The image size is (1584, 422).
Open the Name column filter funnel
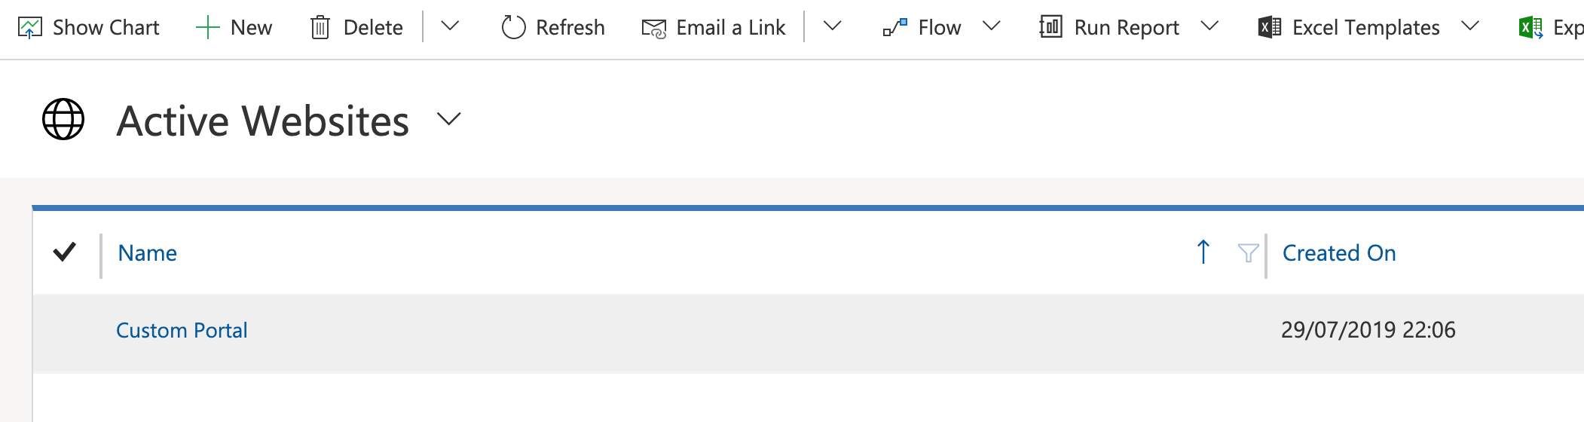tap(1248, 253)
